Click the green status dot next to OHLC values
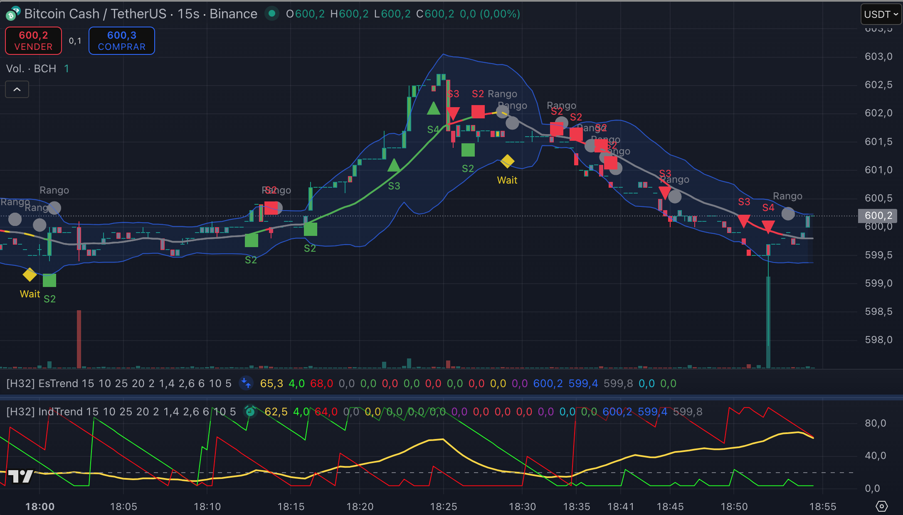The width and height of the screenshot is (903, 515). pos(272,14)
